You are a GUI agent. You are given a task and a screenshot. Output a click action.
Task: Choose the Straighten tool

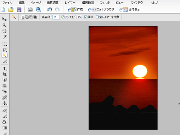[4, 85]
